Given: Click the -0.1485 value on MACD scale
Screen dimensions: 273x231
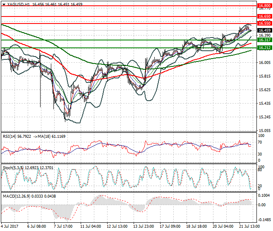Looking at the screenshot, I should 264,220.
